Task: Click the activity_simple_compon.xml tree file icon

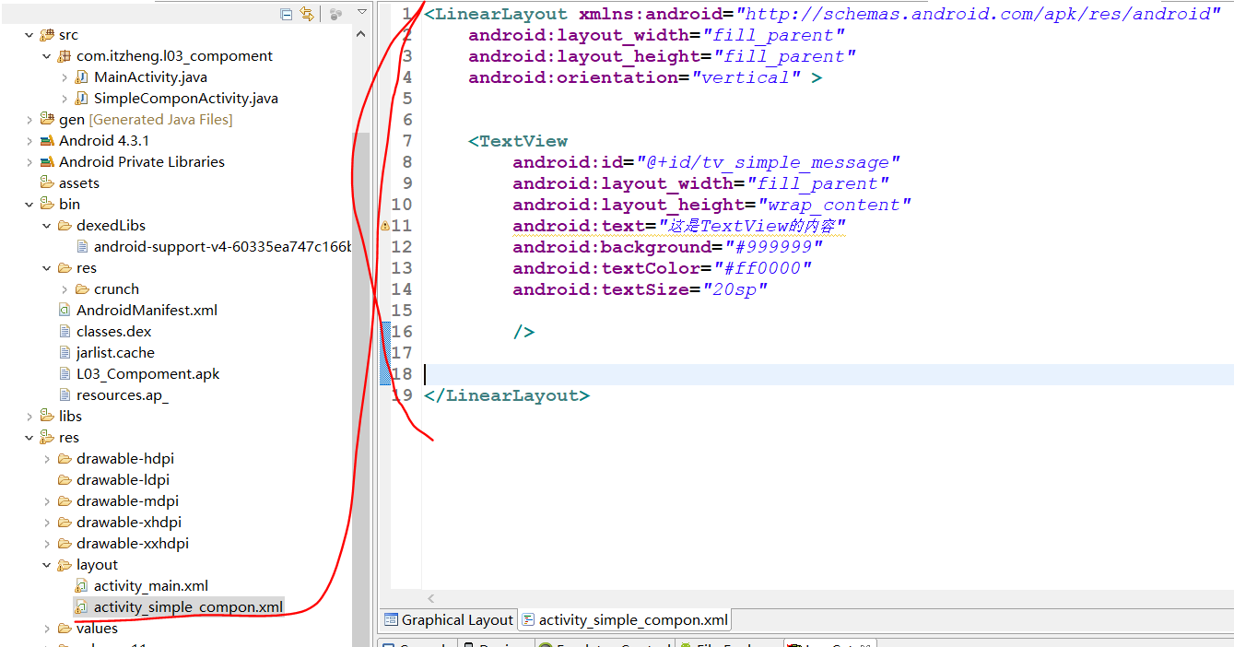Action: [x=82, y=607]
